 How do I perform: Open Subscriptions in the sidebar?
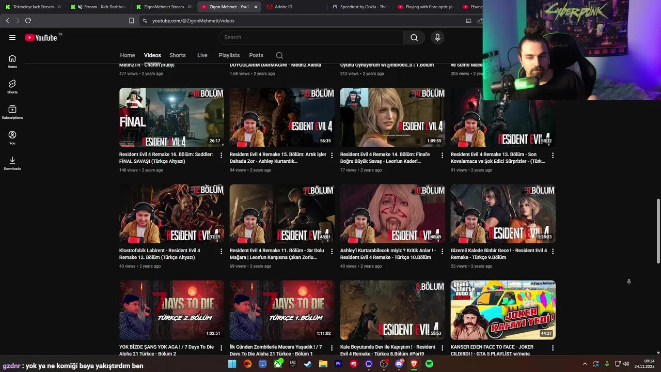tap(12, 112)
